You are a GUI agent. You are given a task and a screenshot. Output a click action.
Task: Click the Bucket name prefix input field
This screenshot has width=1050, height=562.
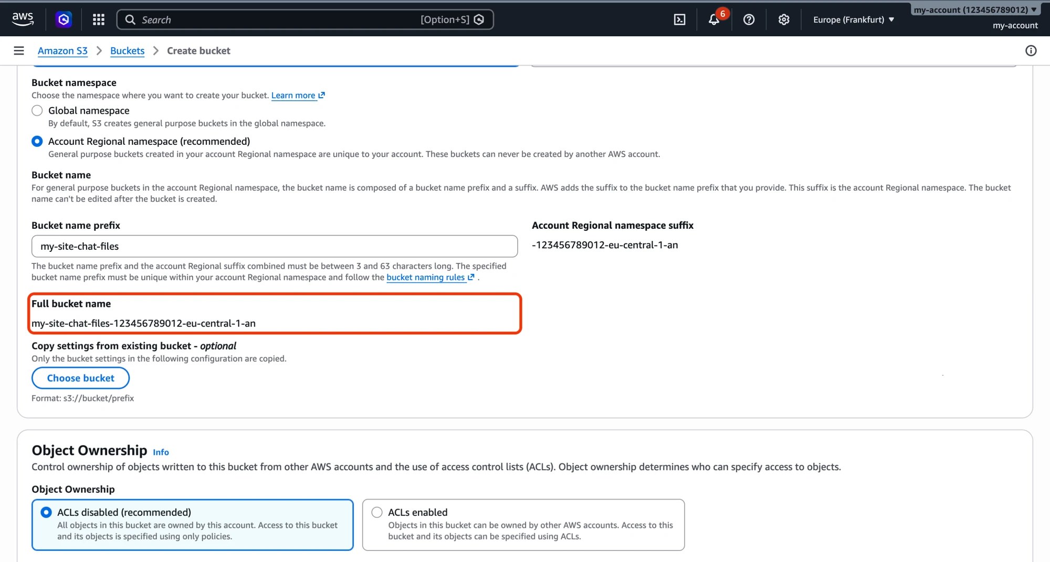[275, 246]
